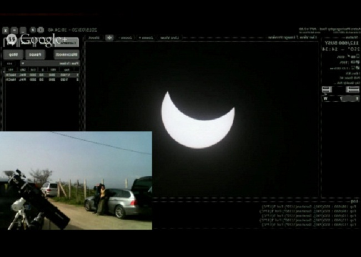Screen dimensions: 361x257
Task: Click the right-hand disk button below the status list
Action: tap(352, 90)
